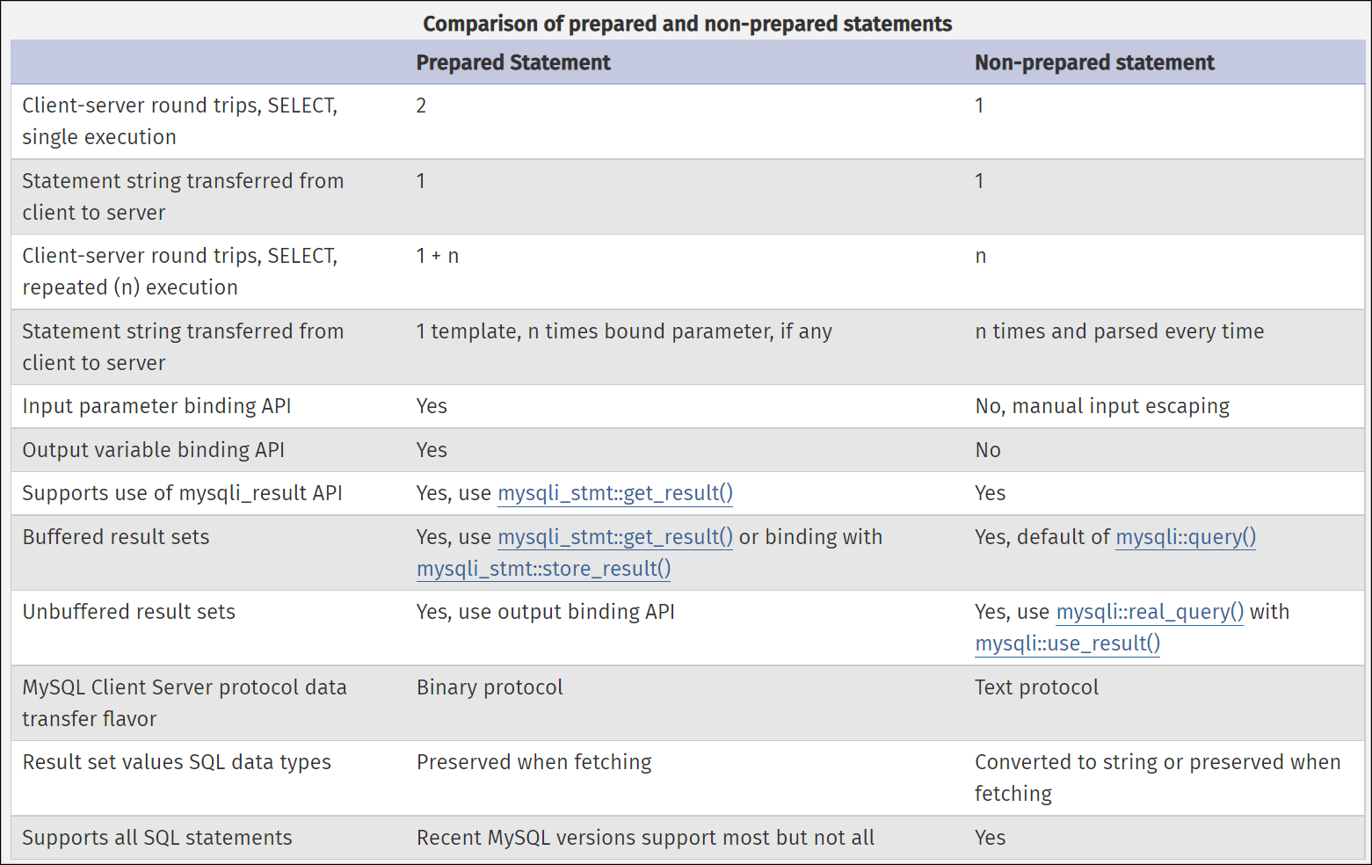Image resolution: width=1372 pixels, height=865 pixels.
Task: Select the Output variable binding API row label
Action: pyautogui.click(x=154, y=450)
